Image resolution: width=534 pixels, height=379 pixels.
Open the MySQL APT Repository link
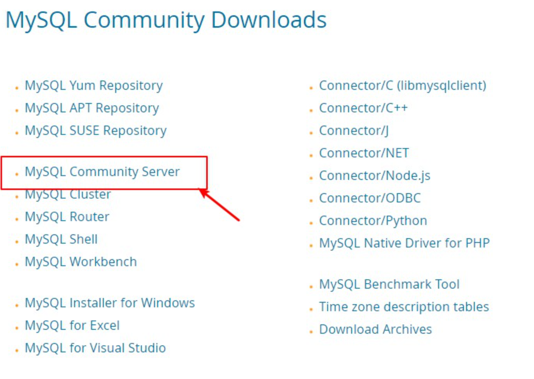(x=92, y=108)
